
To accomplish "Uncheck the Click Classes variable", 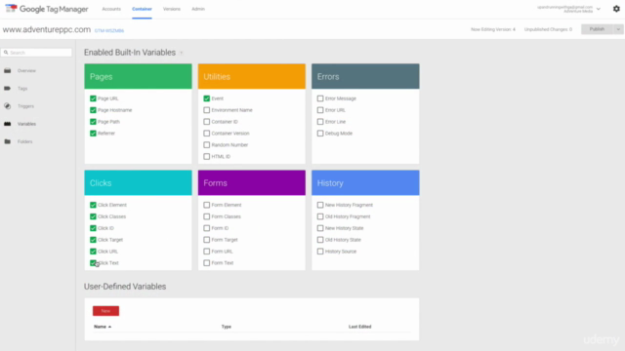I will [93, 216].
